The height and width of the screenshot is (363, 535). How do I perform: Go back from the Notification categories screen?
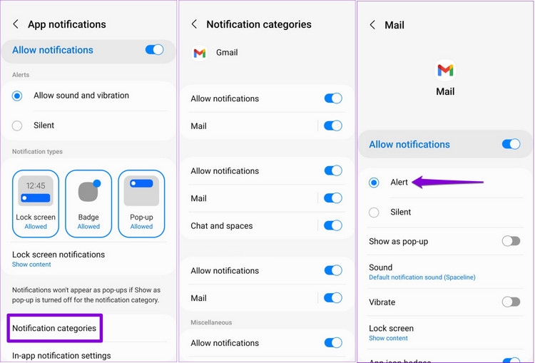[194, 24]
